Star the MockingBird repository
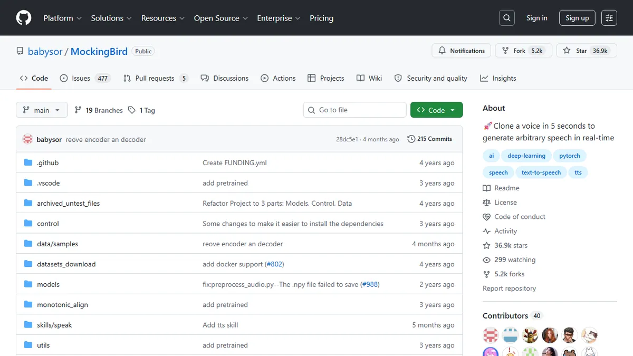 pos(587,51)
